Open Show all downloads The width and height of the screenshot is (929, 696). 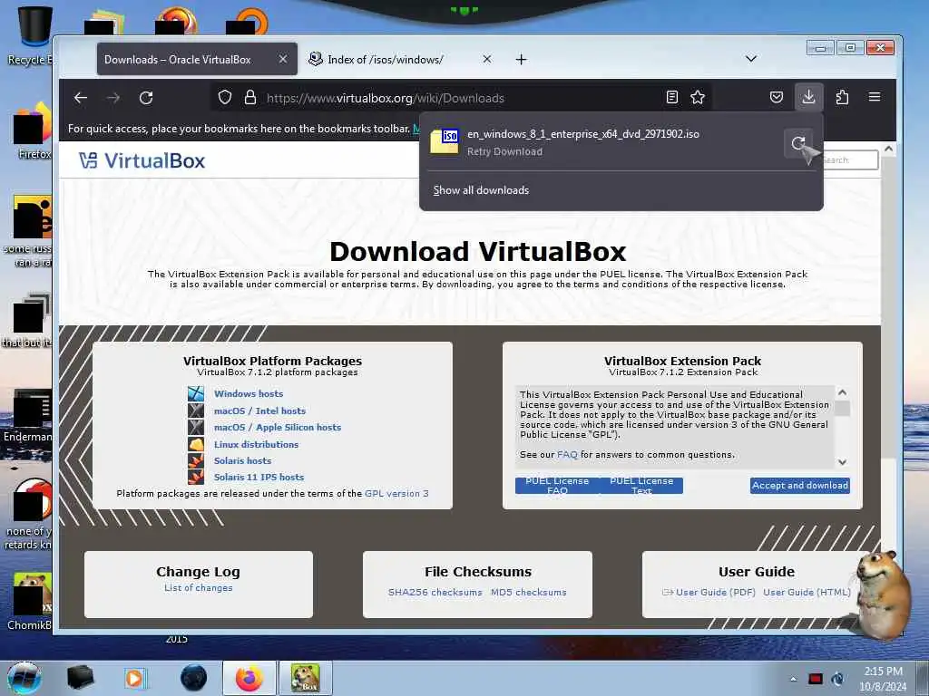[x=481, y=190]
